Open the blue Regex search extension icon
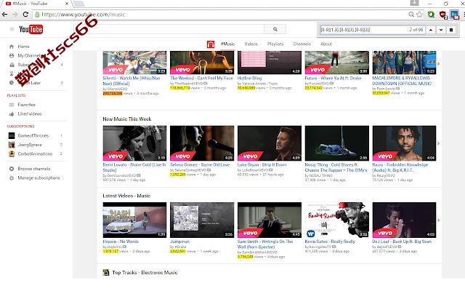Image resolution: width=465 pixels, height=291 pixels. click(x=454, y=15)
